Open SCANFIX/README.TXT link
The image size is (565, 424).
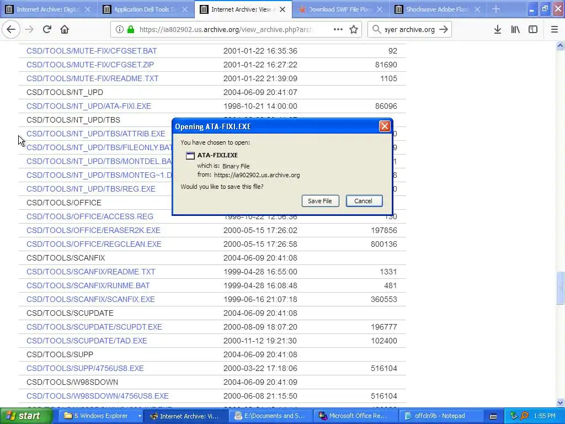click(x=91, y=272)
